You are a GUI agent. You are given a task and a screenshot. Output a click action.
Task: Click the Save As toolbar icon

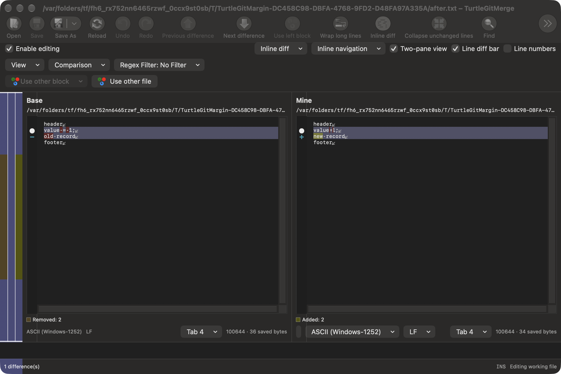tap(58, 24)
